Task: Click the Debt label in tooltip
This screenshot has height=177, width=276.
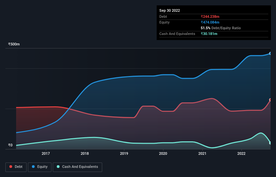Action: pos(163,16)
